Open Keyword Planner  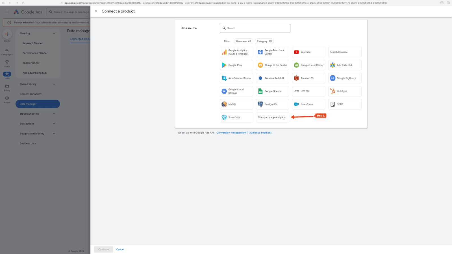click(32, 43)
